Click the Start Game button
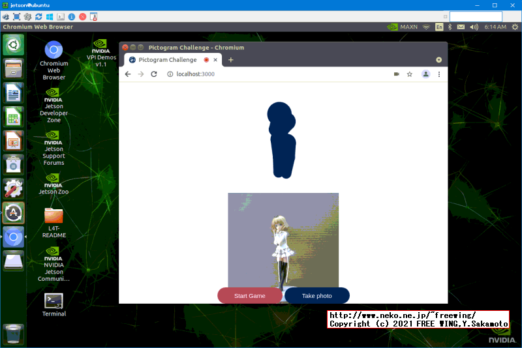Screen dimensions: 522x348 (250, 295)
